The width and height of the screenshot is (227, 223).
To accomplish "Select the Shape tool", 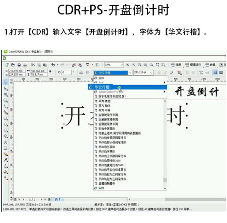I will pos(6,89).
